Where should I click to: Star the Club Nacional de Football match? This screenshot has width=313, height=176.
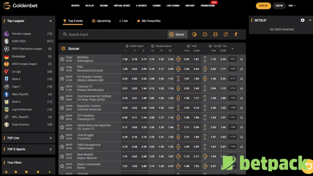(62, 98)
